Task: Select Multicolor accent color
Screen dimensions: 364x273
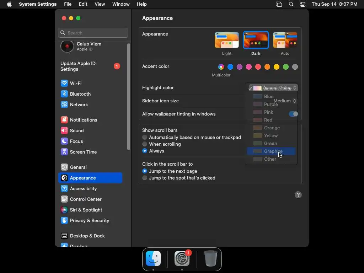Action: 221,67
